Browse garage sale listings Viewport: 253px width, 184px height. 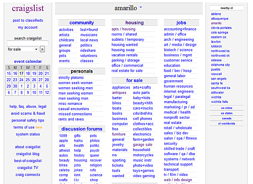point(142,145)
